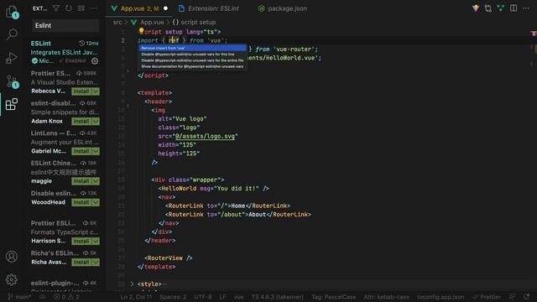The height and width of the screenshot is (302, 537).
Task: Click vue language mode in status bar
Action: [238, 297]
